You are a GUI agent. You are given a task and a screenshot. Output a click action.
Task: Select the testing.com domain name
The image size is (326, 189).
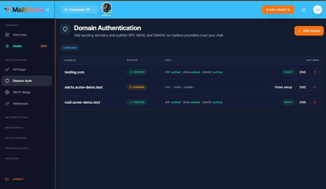click(x=74, y=72)
